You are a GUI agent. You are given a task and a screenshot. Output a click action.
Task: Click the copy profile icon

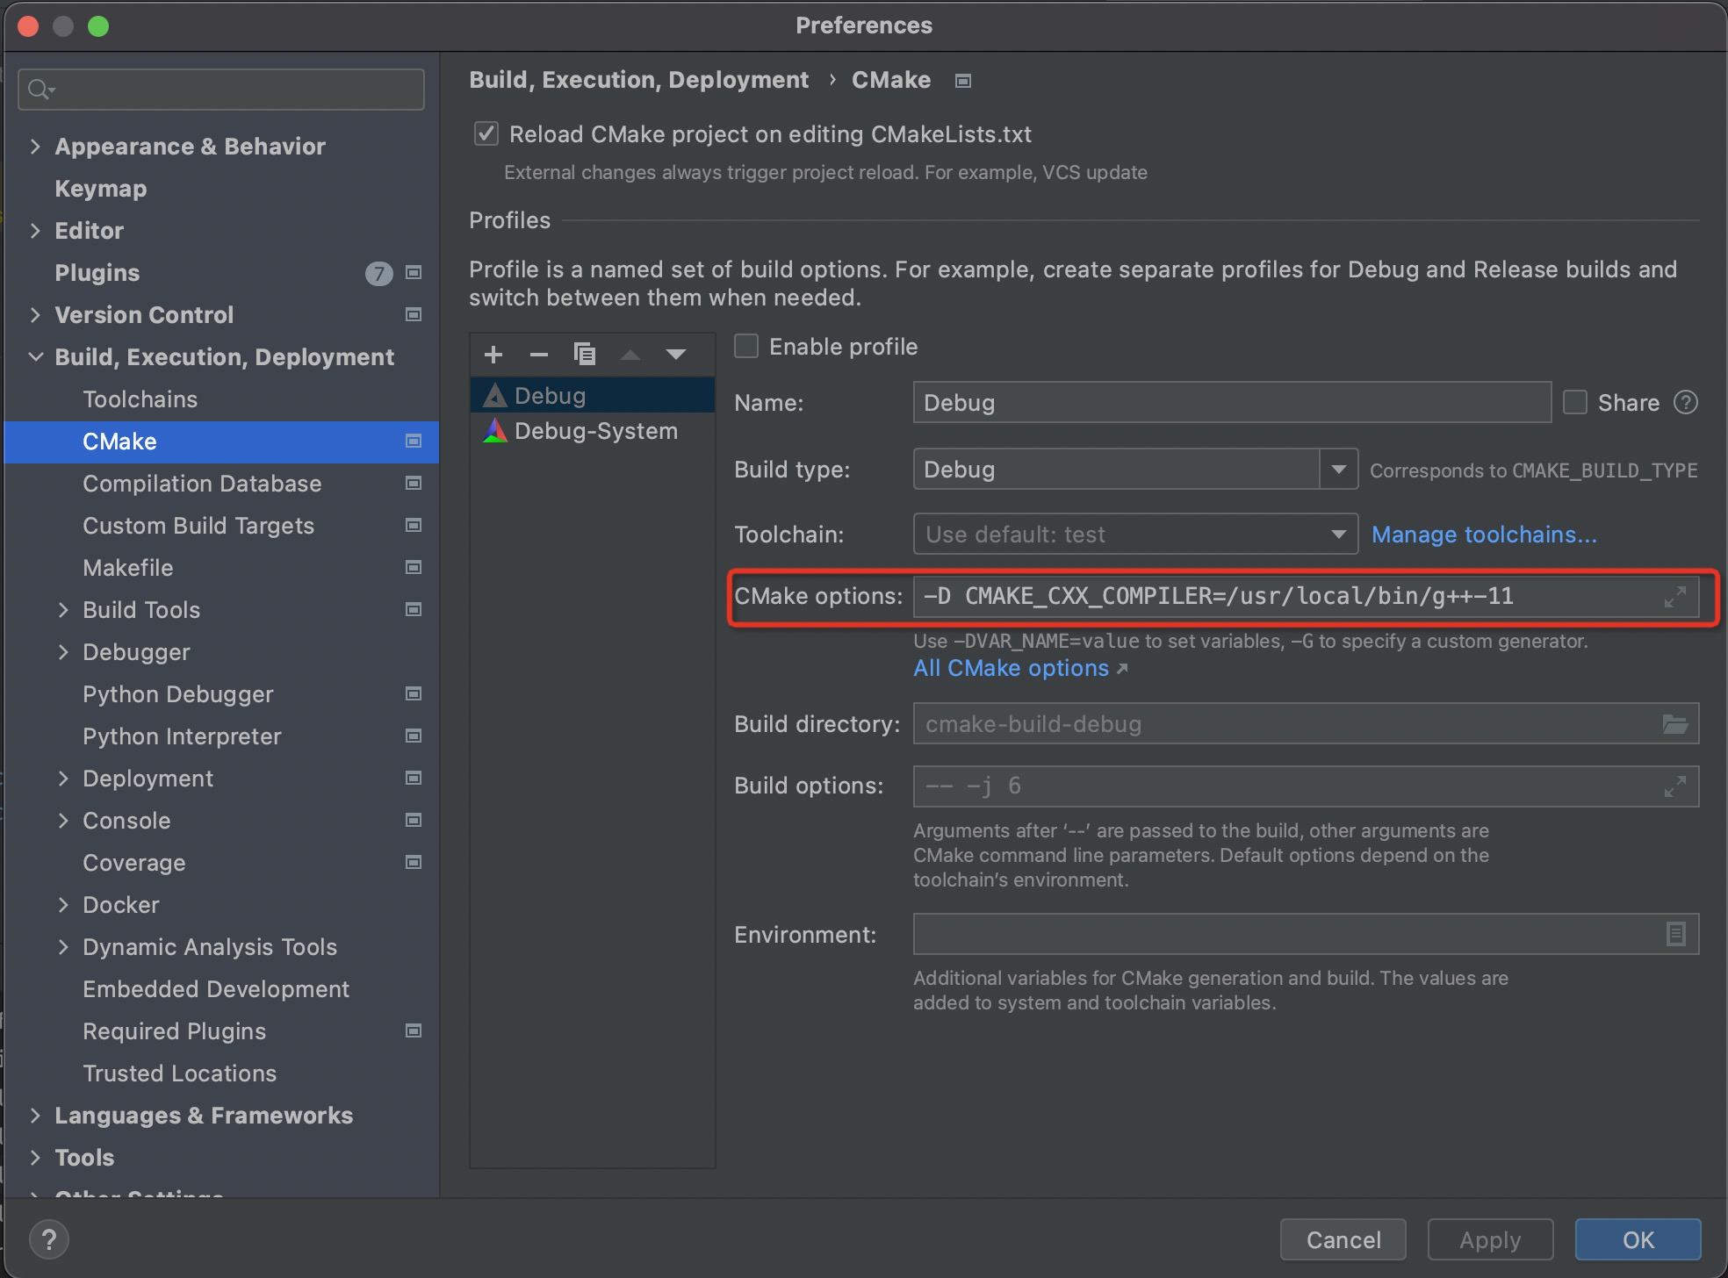pos(585,355)
